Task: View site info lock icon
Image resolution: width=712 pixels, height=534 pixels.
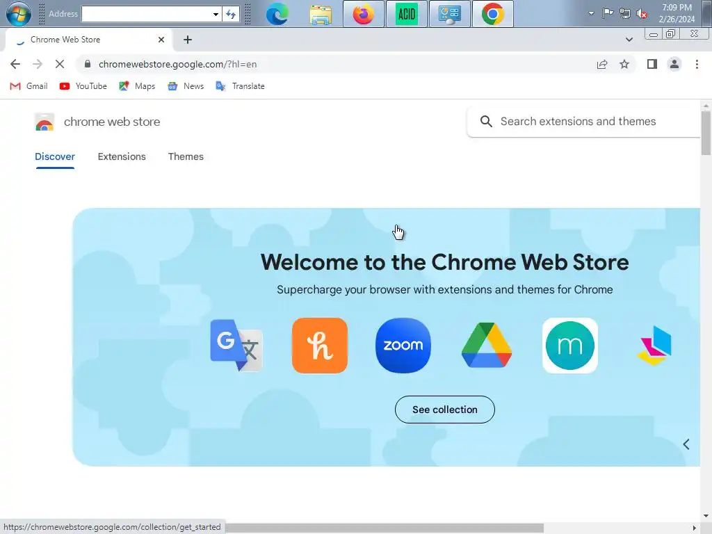Action: tap(87, 64)
